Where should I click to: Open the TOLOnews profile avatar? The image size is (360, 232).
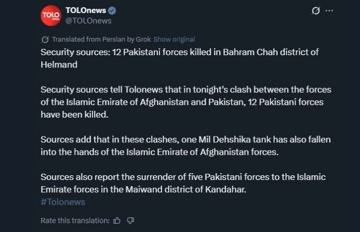tap(51, 15)
